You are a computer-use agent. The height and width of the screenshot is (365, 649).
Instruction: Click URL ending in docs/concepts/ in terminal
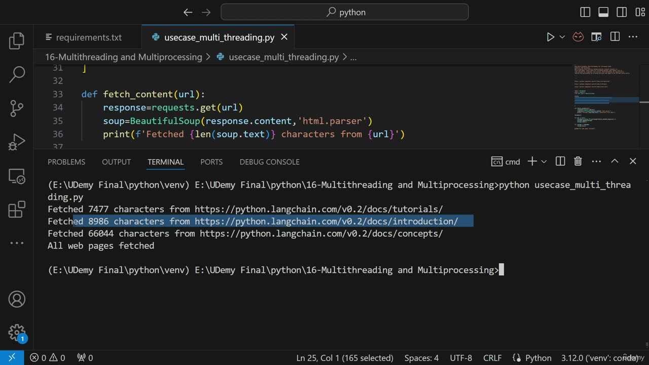321,234
